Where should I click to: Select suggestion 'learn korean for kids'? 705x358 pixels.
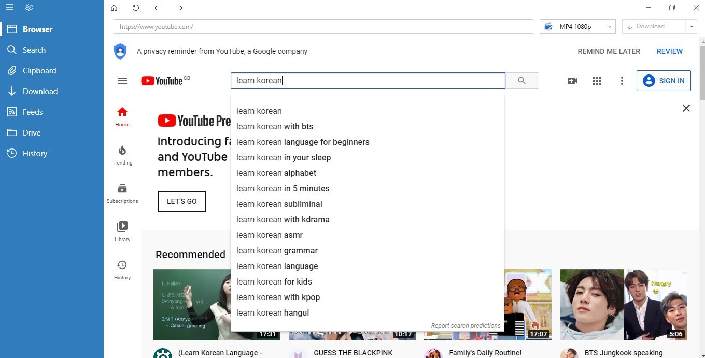368,281
